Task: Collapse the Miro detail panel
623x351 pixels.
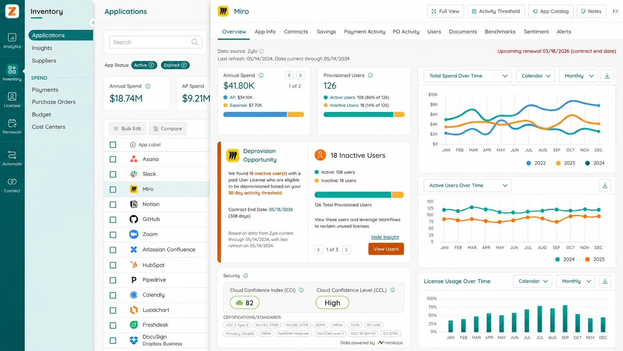Action: click(x=616, y=11)
